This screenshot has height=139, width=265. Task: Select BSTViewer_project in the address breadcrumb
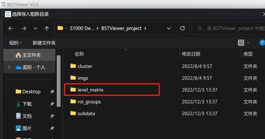122,28
